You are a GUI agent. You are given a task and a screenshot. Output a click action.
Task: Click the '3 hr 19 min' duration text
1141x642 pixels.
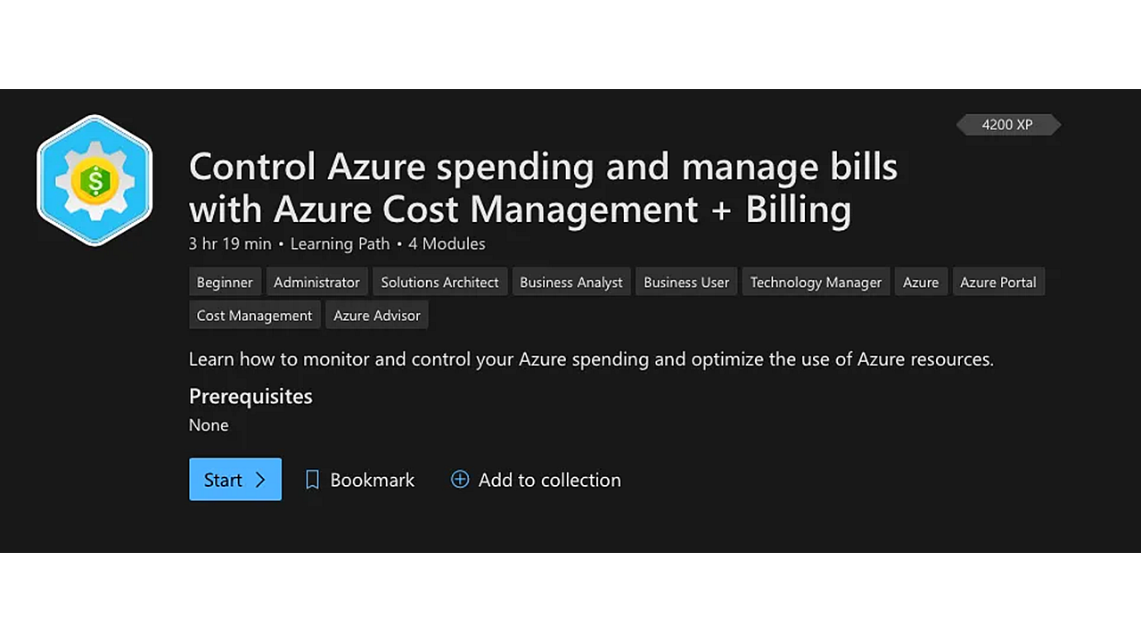[x=230, y=243]
